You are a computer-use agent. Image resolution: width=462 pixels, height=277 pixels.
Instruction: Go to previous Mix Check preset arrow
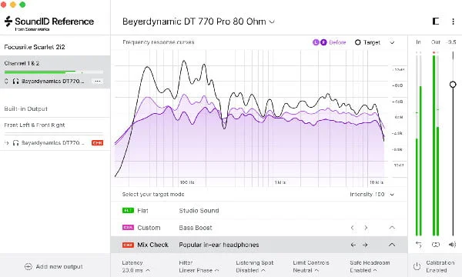click(x=353, y=245)
